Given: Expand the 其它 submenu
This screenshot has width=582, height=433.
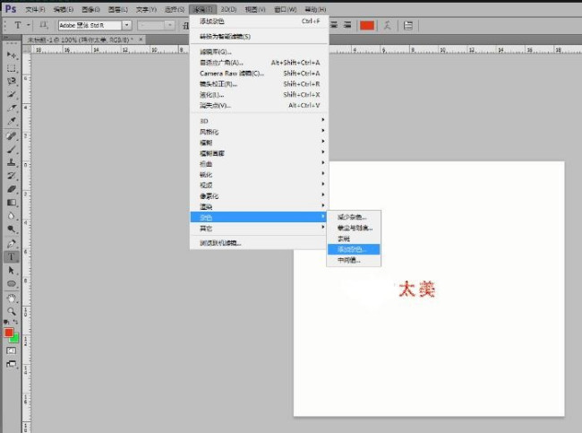Looking at the screenshot, I should 260,229.
